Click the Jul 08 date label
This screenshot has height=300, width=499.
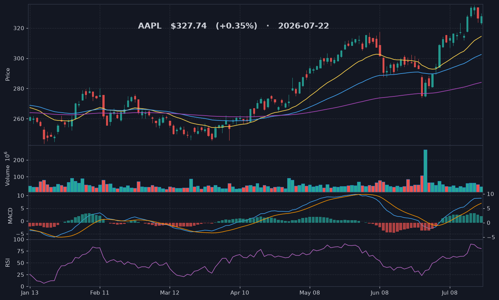(x=450, y=293)
